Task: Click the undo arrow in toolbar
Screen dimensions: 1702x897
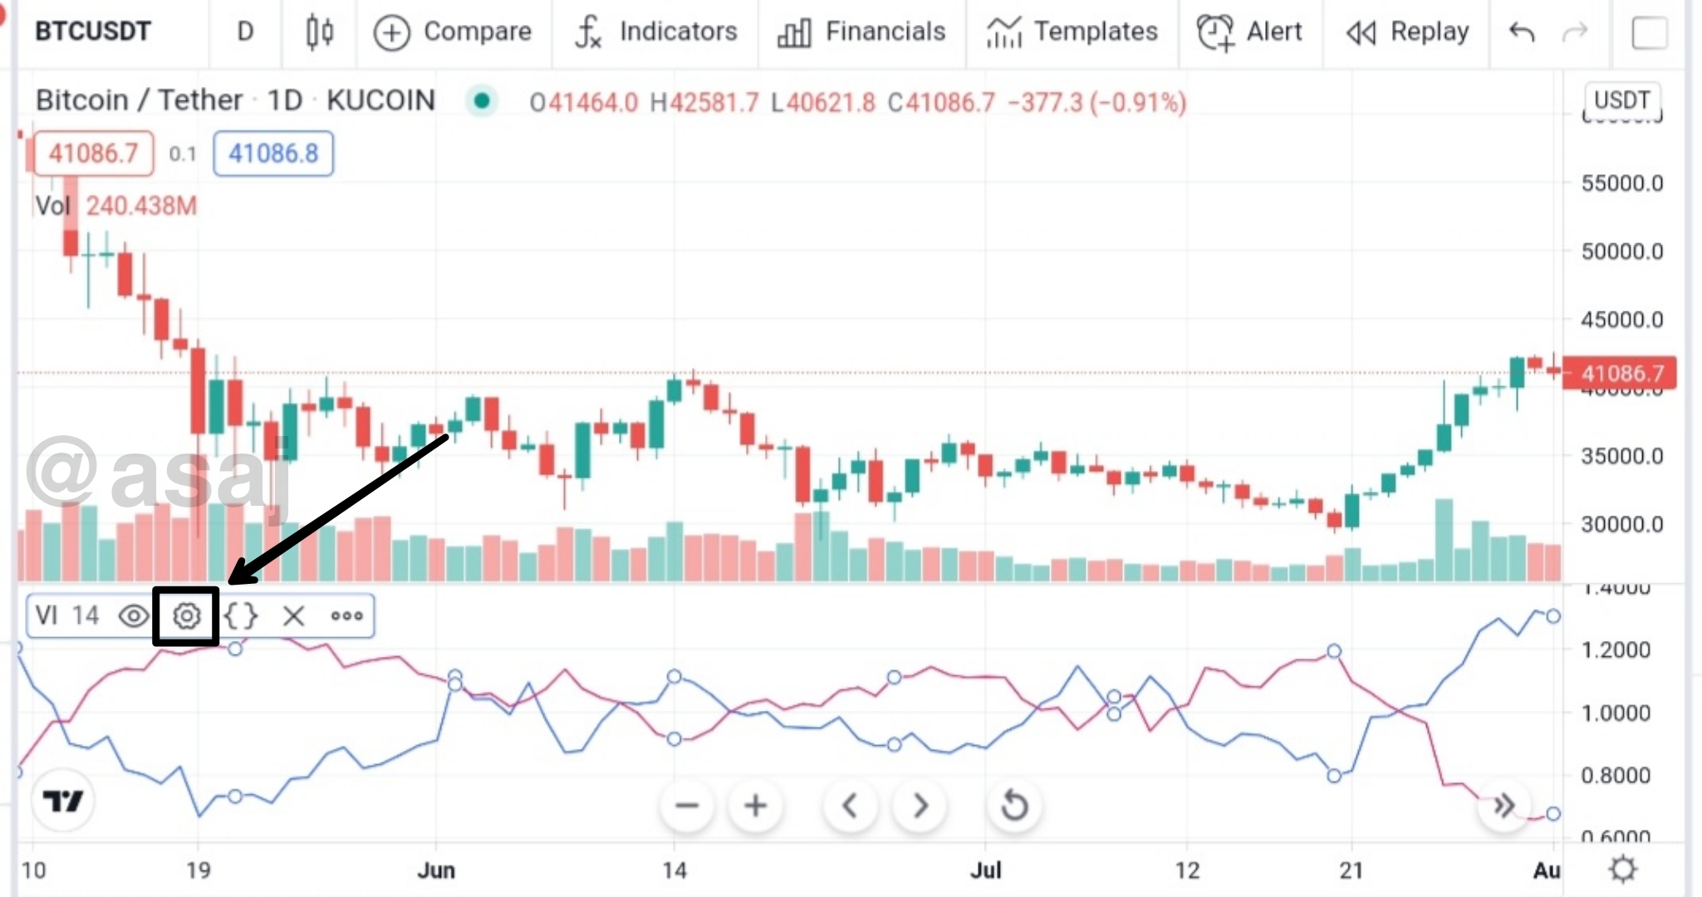Action: click(1522, 32)
